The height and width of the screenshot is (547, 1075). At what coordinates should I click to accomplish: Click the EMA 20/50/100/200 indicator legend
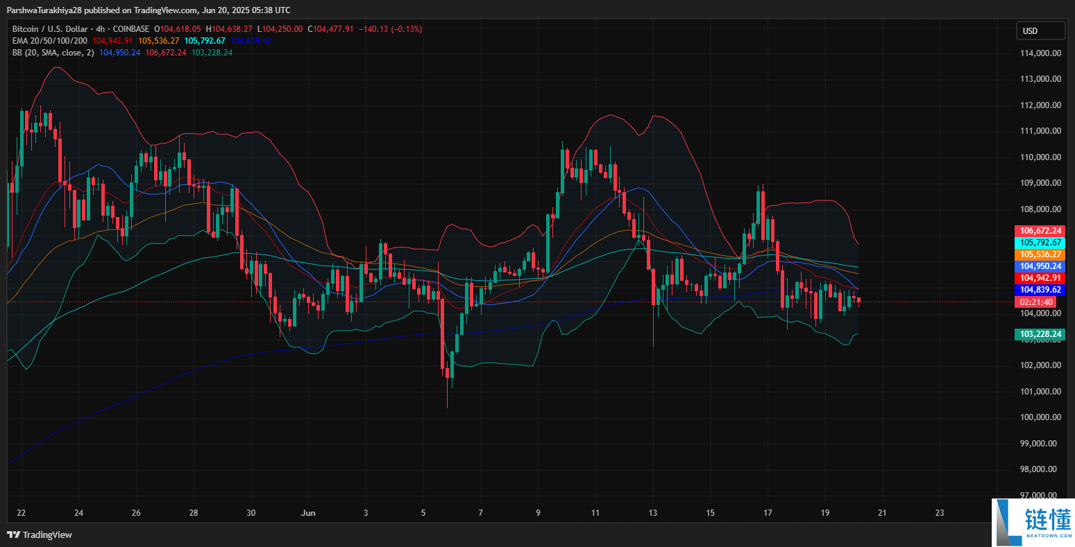click(50, 41)
